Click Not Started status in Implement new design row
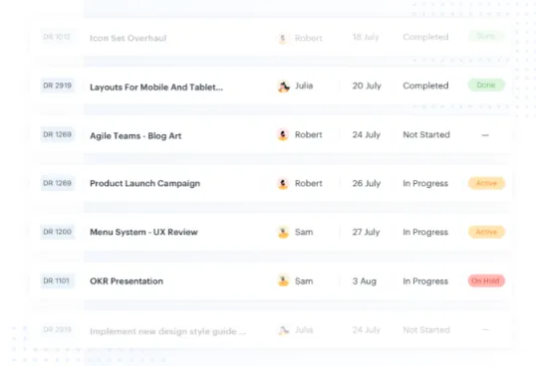536x366 pixels. click(426, 330)
